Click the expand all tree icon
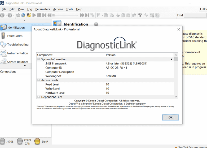The height and width of the screenshot is (148, 207). [152, 15]
